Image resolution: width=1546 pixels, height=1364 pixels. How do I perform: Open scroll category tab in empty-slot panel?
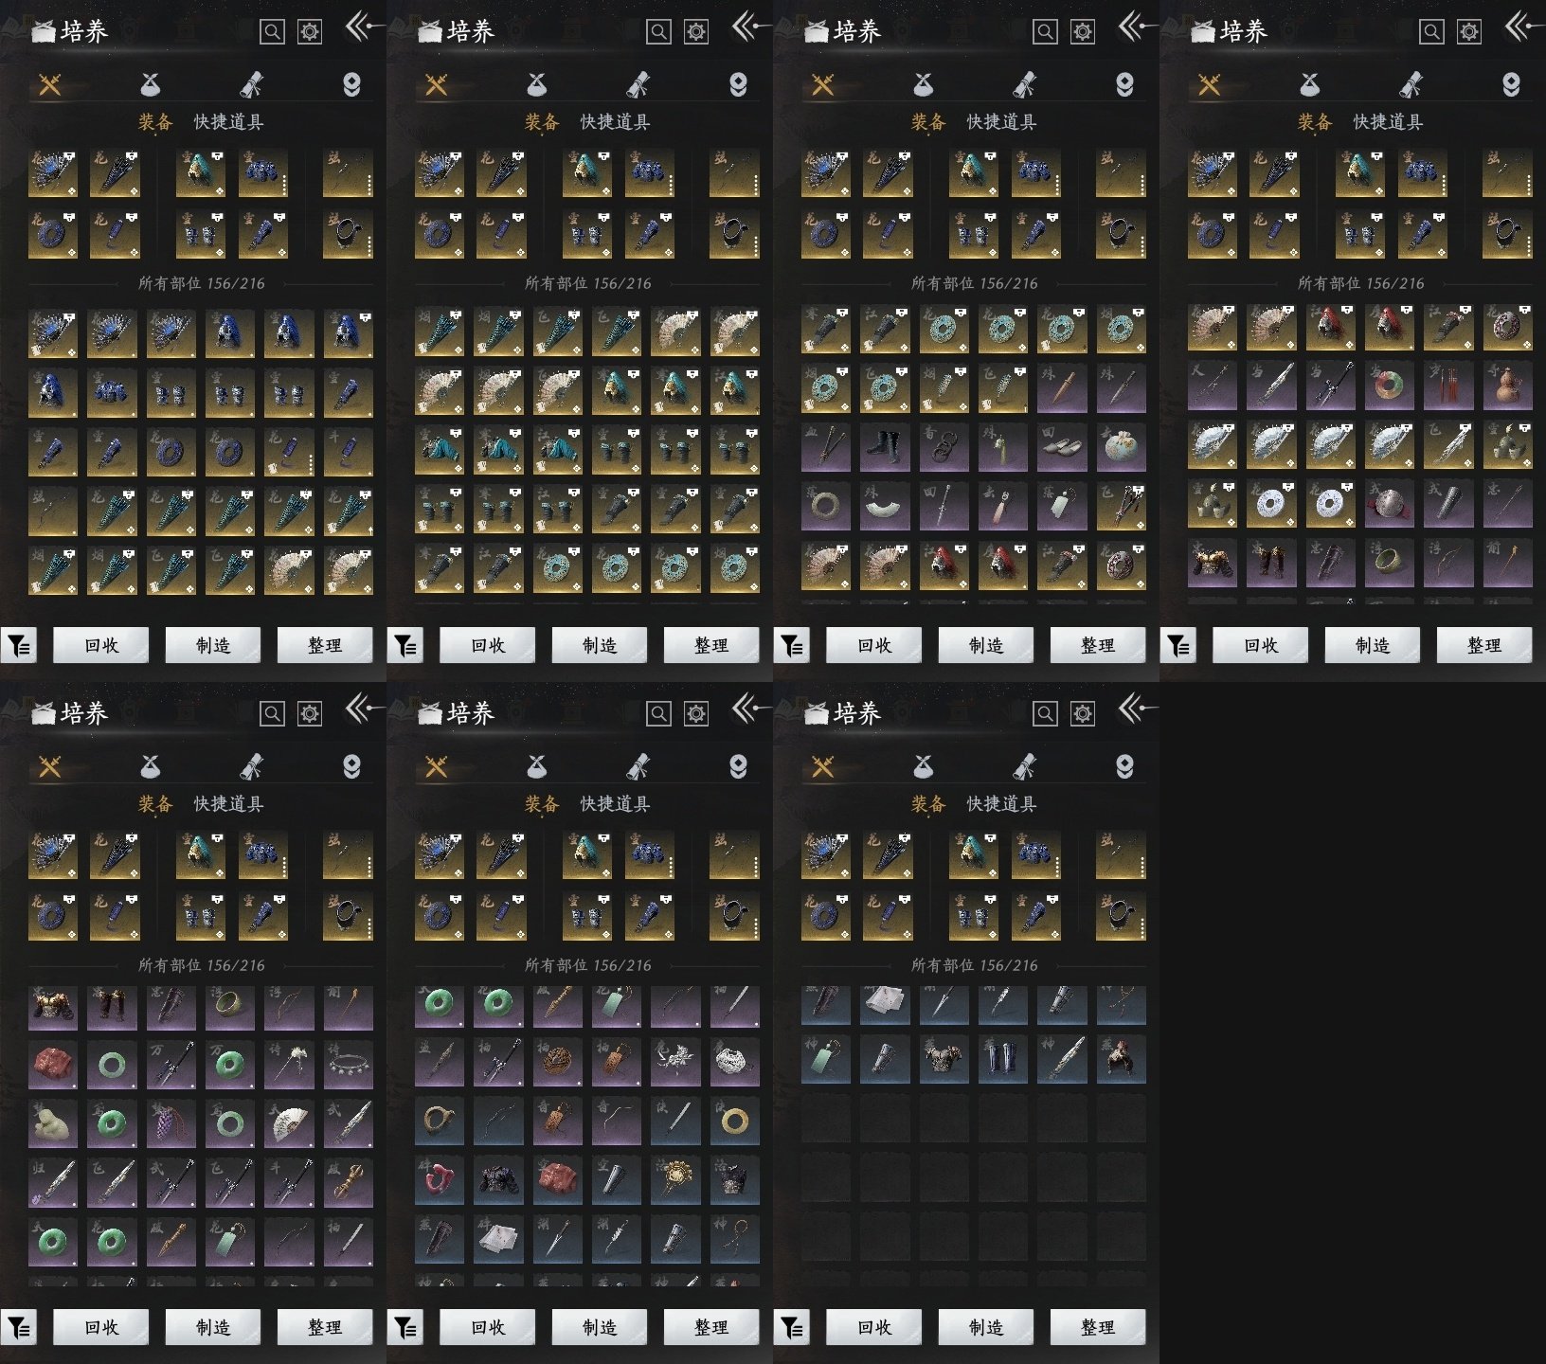pyautogui.click(x=1024, y=766)
